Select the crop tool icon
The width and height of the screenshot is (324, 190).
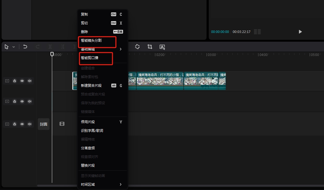point(150,47)
